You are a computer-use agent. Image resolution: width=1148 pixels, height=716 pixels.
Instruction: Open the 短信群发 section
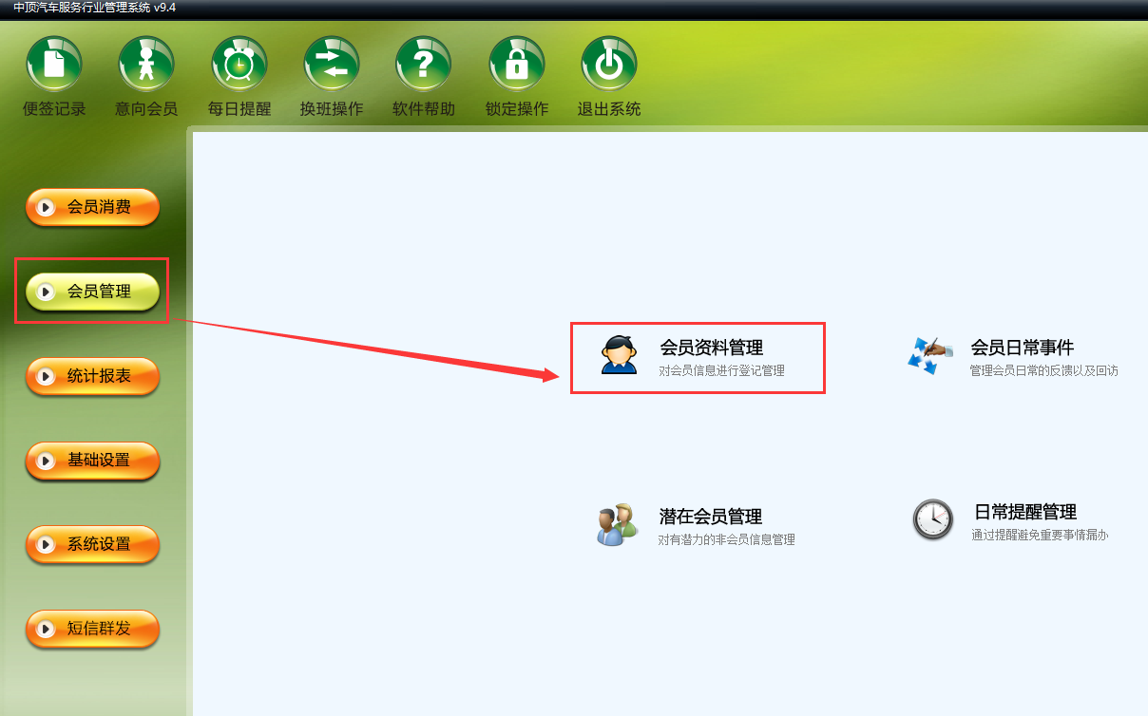tap(92, 629)
